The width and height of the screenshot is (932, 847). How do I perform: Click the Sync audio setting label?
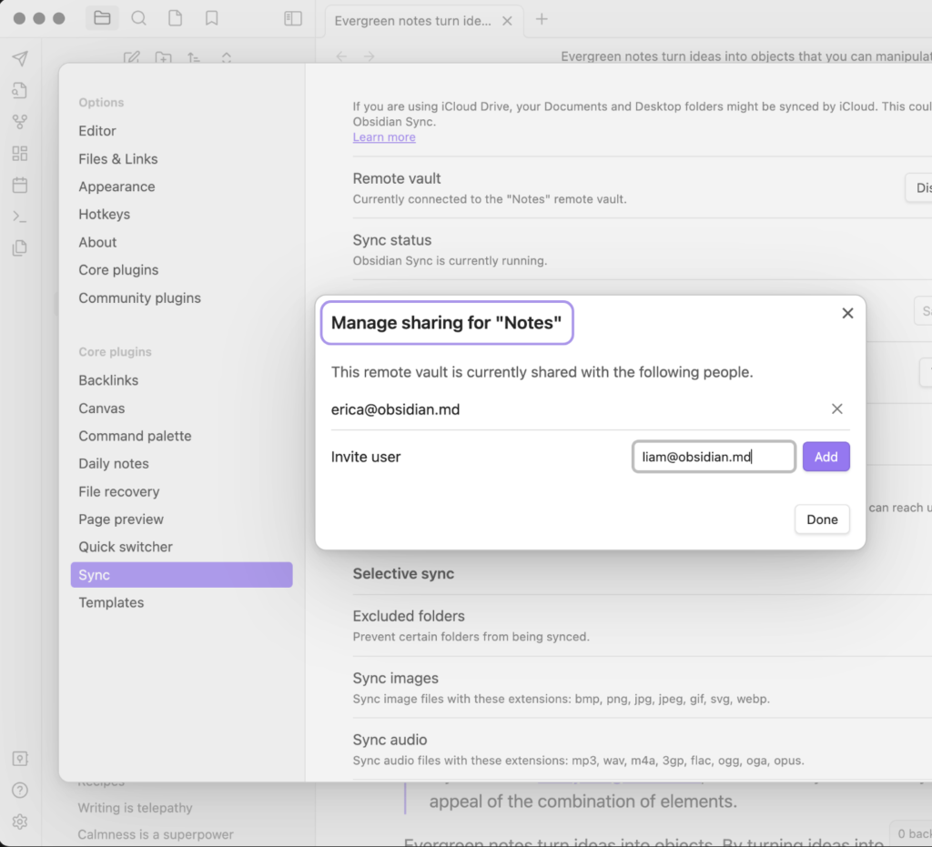390,740
